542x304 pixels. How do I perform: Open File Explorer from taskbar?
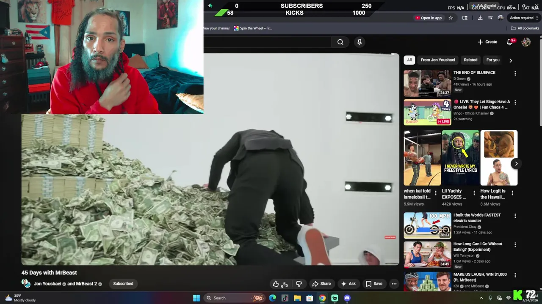[x=297, y=298]
